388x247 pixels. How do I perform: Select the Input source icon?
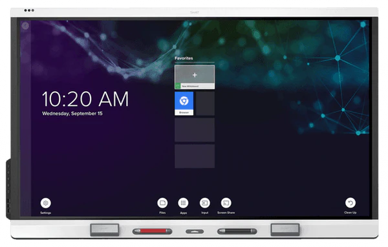[205, 203]
